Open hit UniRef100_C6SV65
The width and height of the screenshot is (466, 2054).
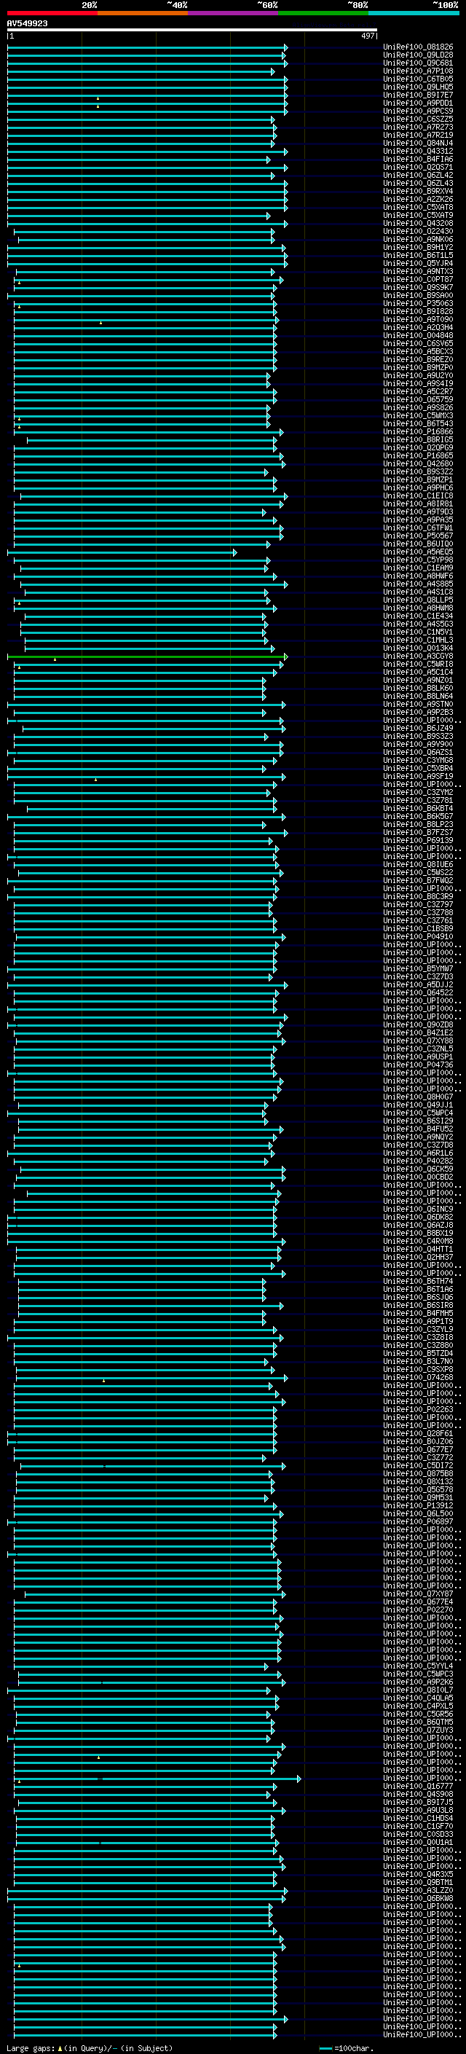click(418, 344)
